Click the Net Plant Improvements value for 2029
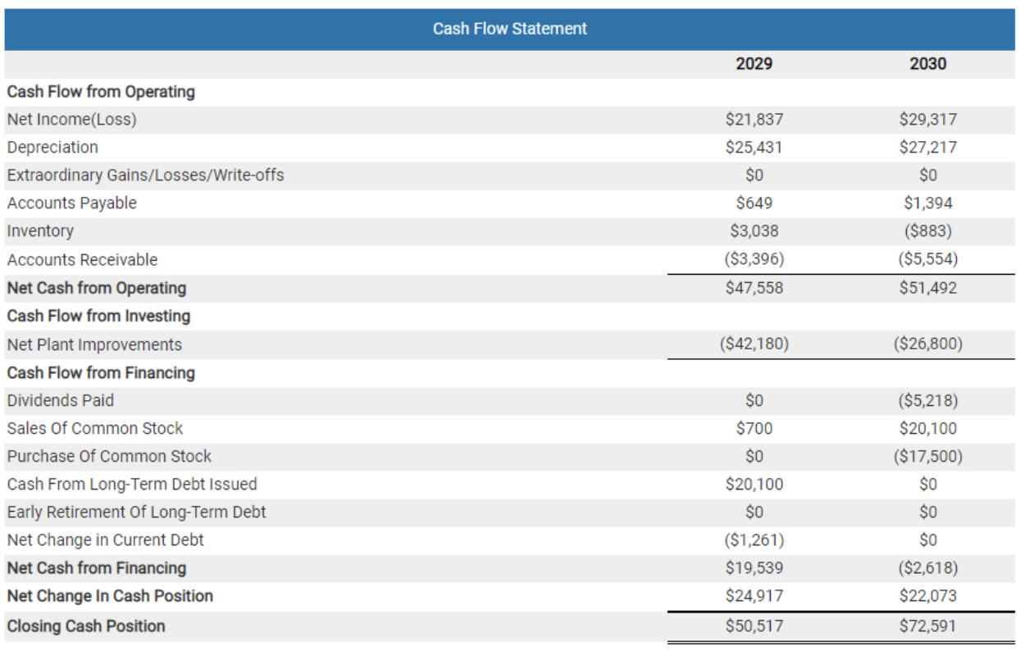This screenshot has height=661, width=1020. pyautogui.click(x=754, y=344)
